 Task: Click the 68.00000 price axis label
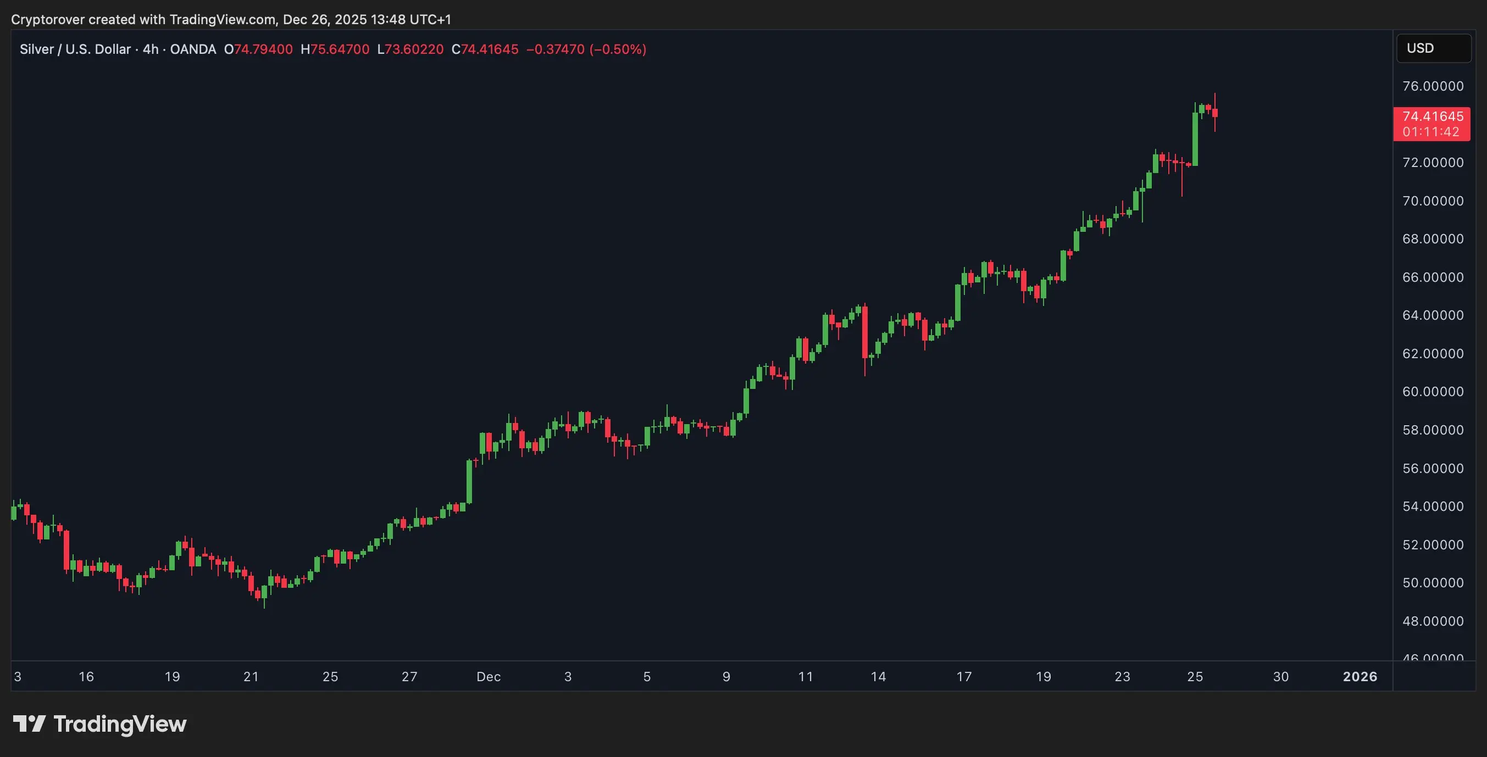(x=1433, y=239)
